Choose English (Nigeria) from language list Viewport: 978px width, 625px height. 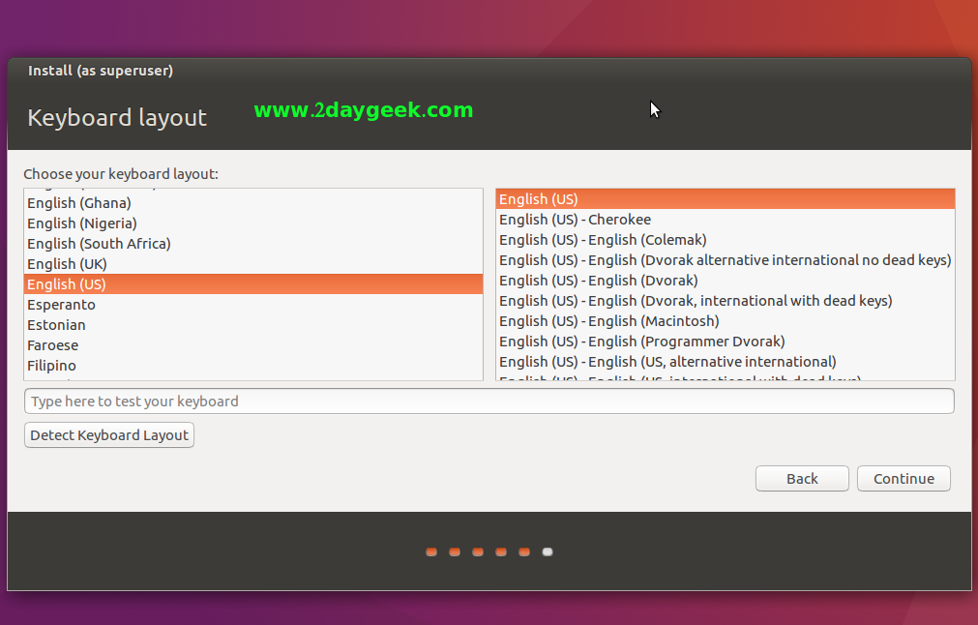(x=81, y=223)
